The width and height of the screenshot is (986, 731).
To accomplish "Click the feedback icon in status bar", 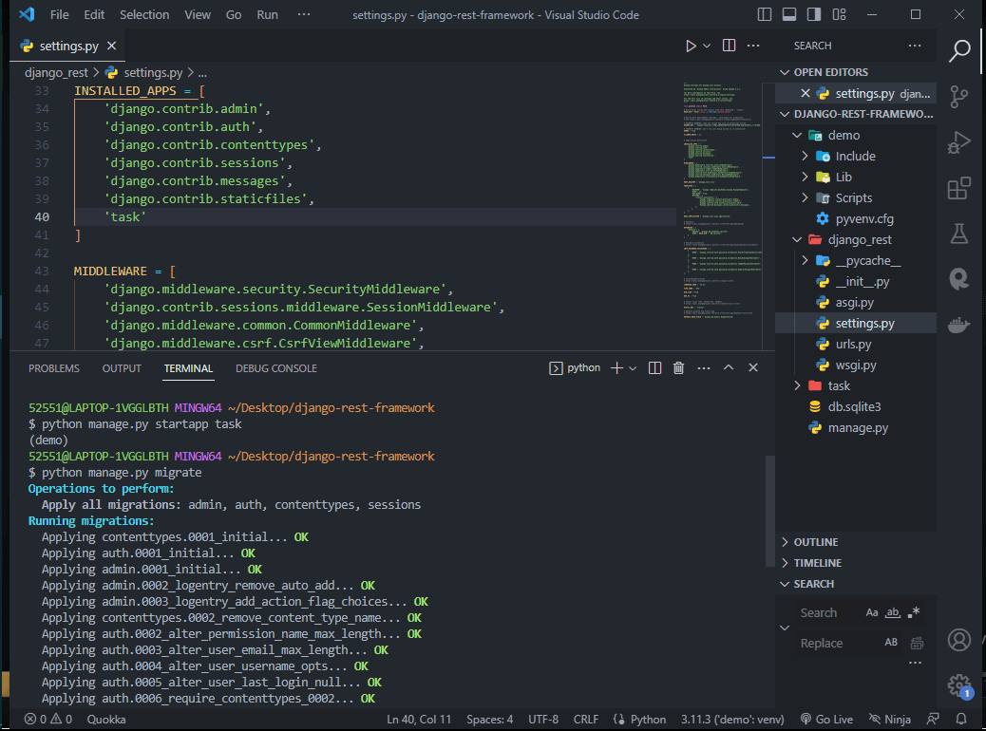I will [933, 719].
